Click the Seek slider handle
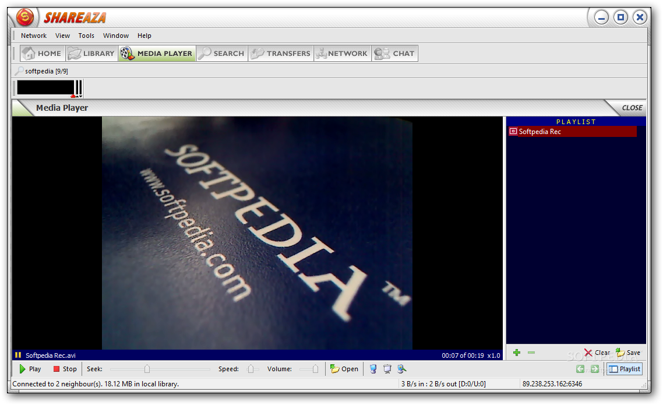Image resolution: width=663 pixels, height=405 pixels. pos(147,369)
